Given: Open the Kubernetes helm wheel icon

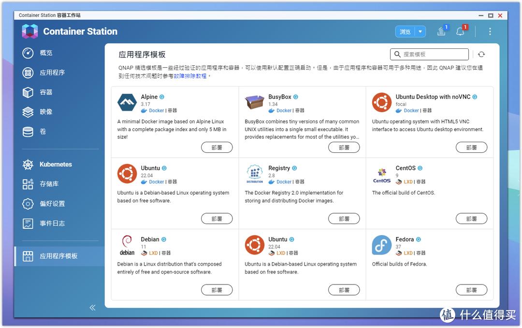Looking at the screenshot, I should 28,164.
